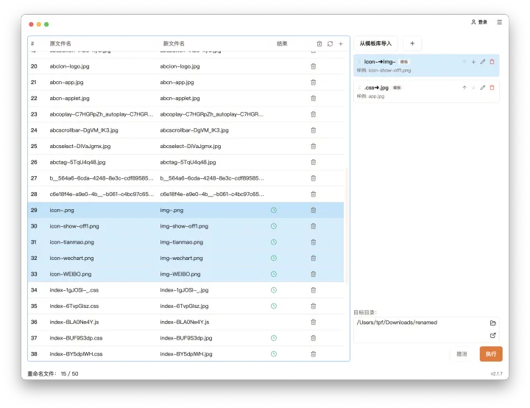Add files with the plus icon in table header
Viewport: 530px width, 408px height.
pyautogui.click(x=341, y=43)
